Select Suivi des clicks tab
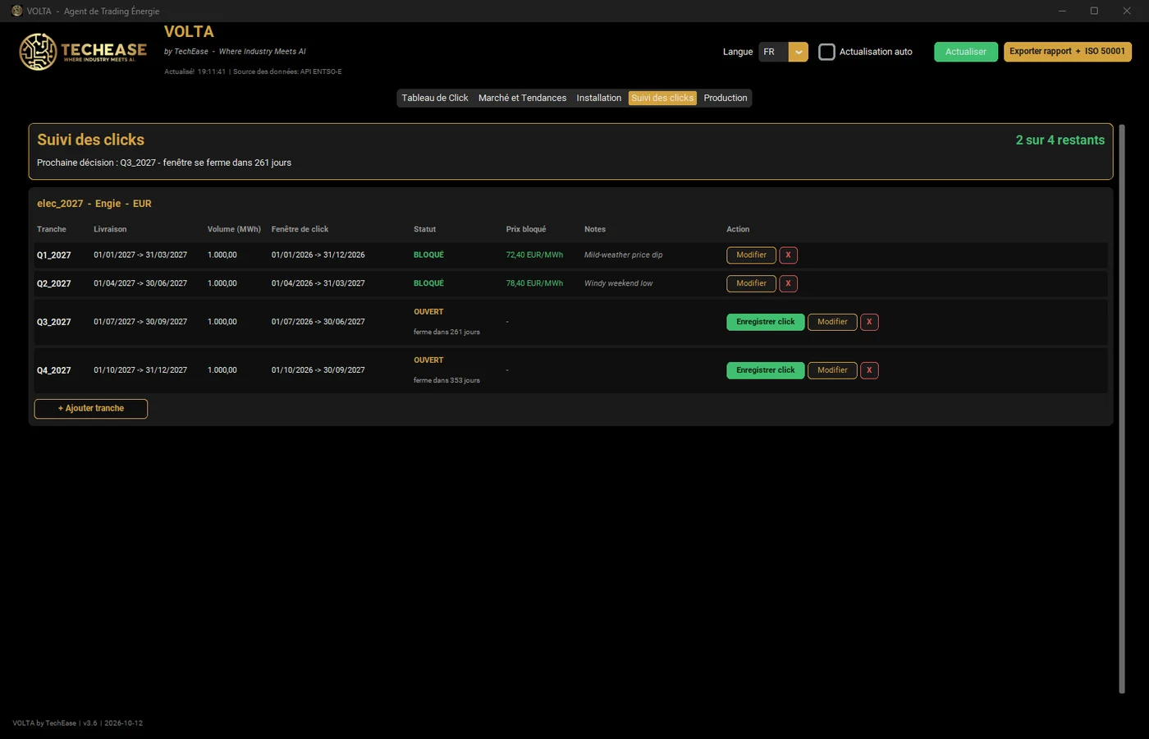Screen dimensions: 1149x739 click(x=662, y=98)
